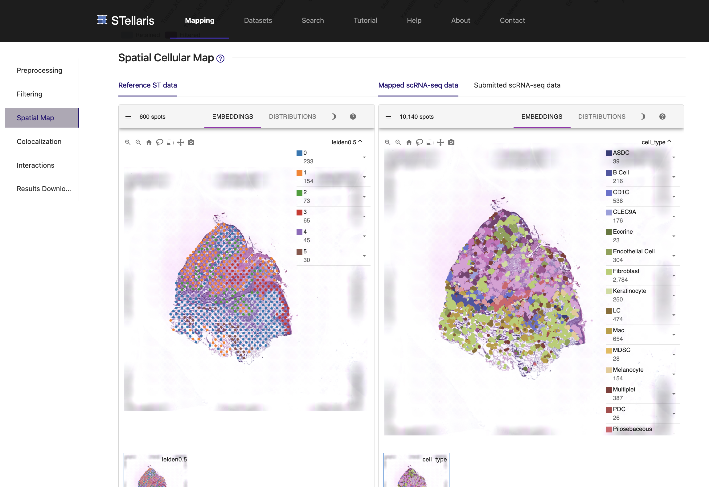Toggle cluster 4 legend entry

(x=333, y=236)
